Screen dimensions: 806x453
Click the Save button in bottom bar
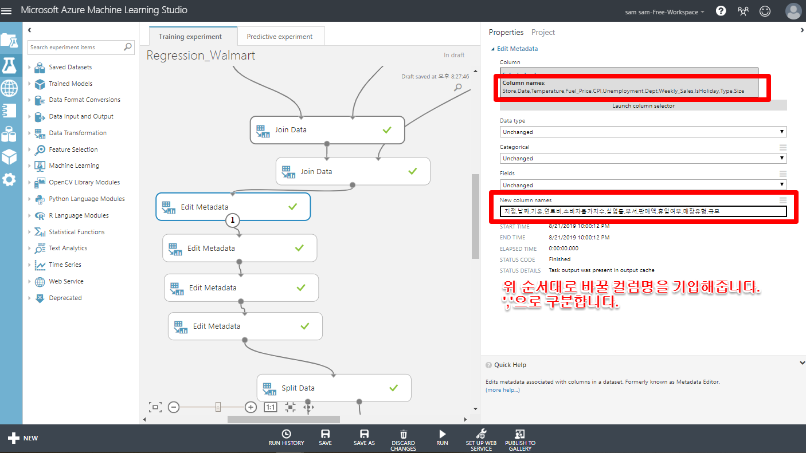[x=325, y=438]
